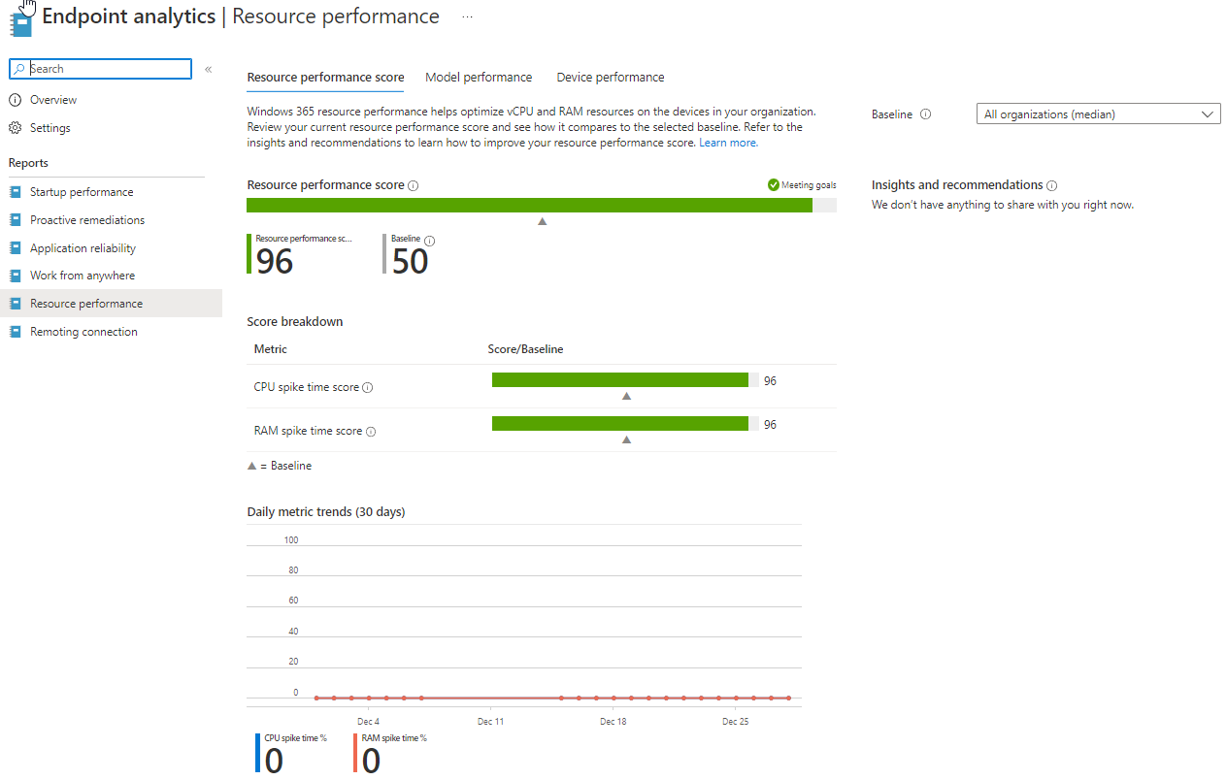Click the Startup performance report icon

(15, 192)
